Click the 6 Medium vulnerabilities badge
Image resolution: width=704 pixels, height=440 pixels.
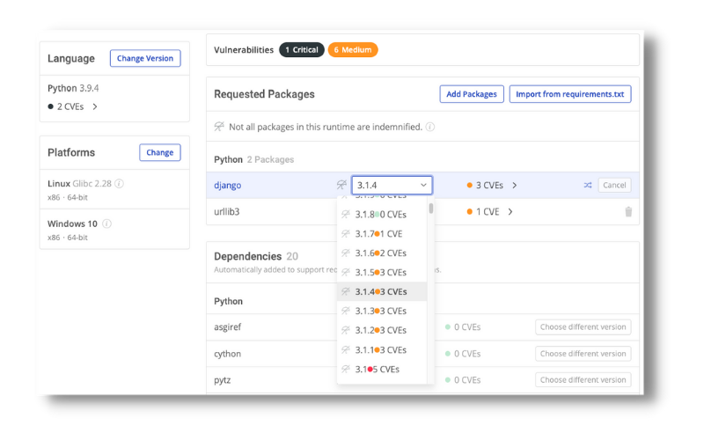pos(353,50)
